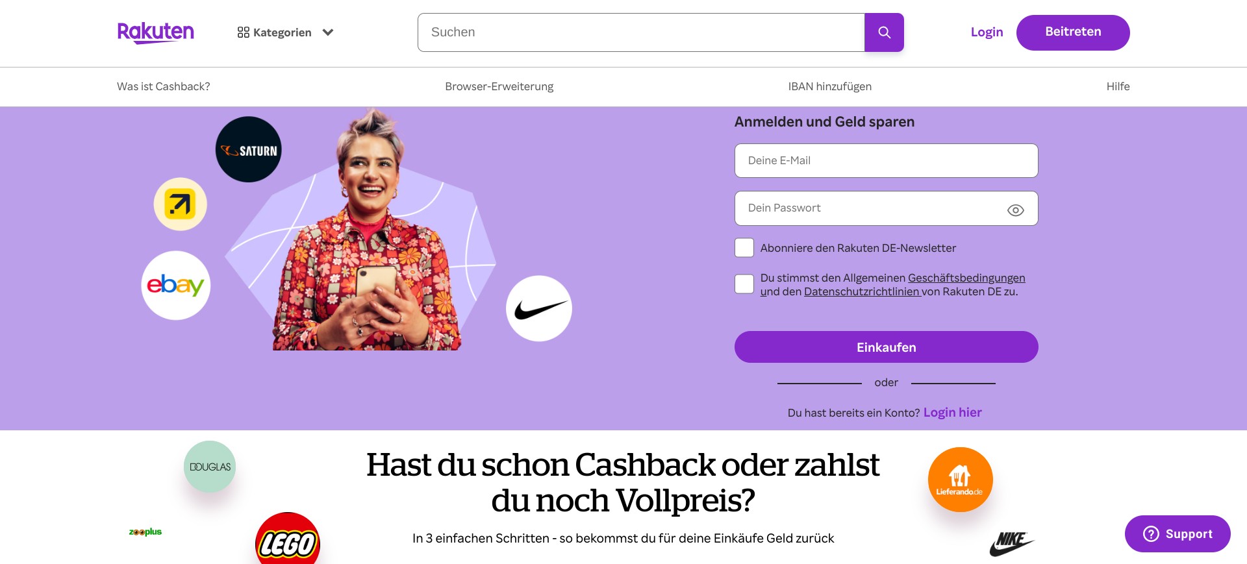This screenshot has height=564, width=1247.
Task: Open the Was ist Cashback? menu item
Action: click(164, 86)
